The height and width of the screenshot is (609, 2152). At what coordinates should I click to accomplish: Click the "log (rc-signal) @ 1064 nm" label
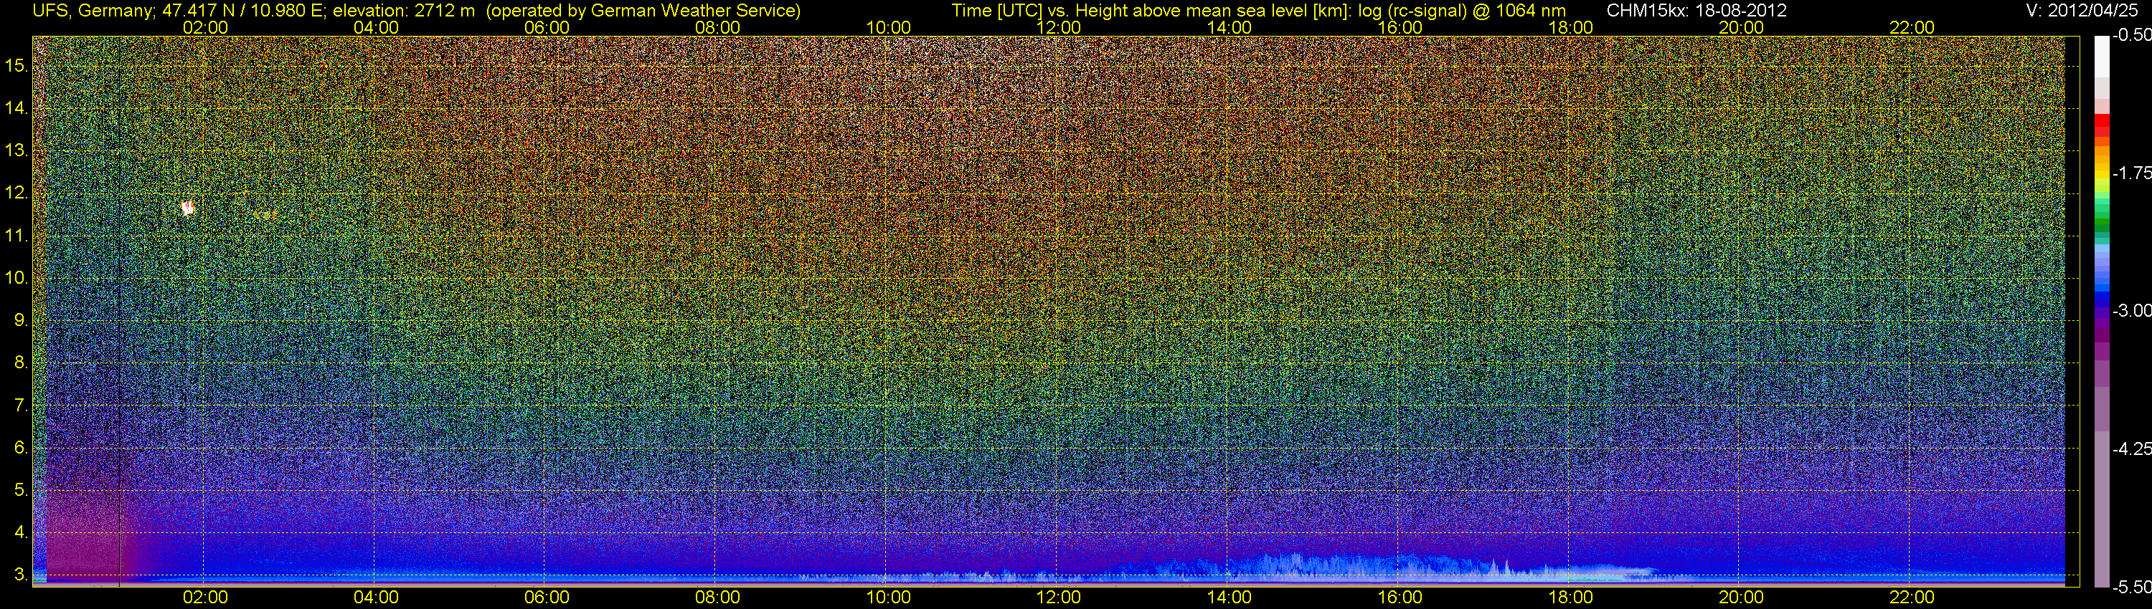(x=1463, y=11)
